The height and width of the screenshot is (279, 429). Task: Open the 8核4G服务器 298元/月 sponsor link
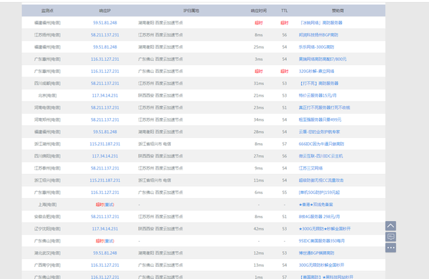point(320,217)
